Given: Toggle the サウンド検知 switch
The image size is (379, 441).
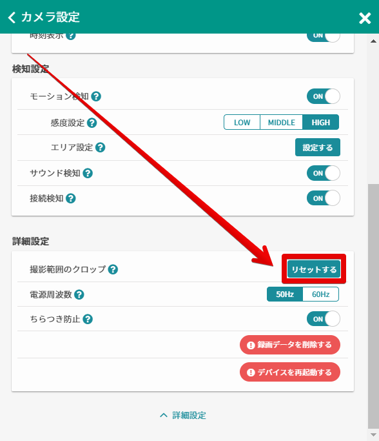Looking at the screenshot, I should click(x=324, y=173).
